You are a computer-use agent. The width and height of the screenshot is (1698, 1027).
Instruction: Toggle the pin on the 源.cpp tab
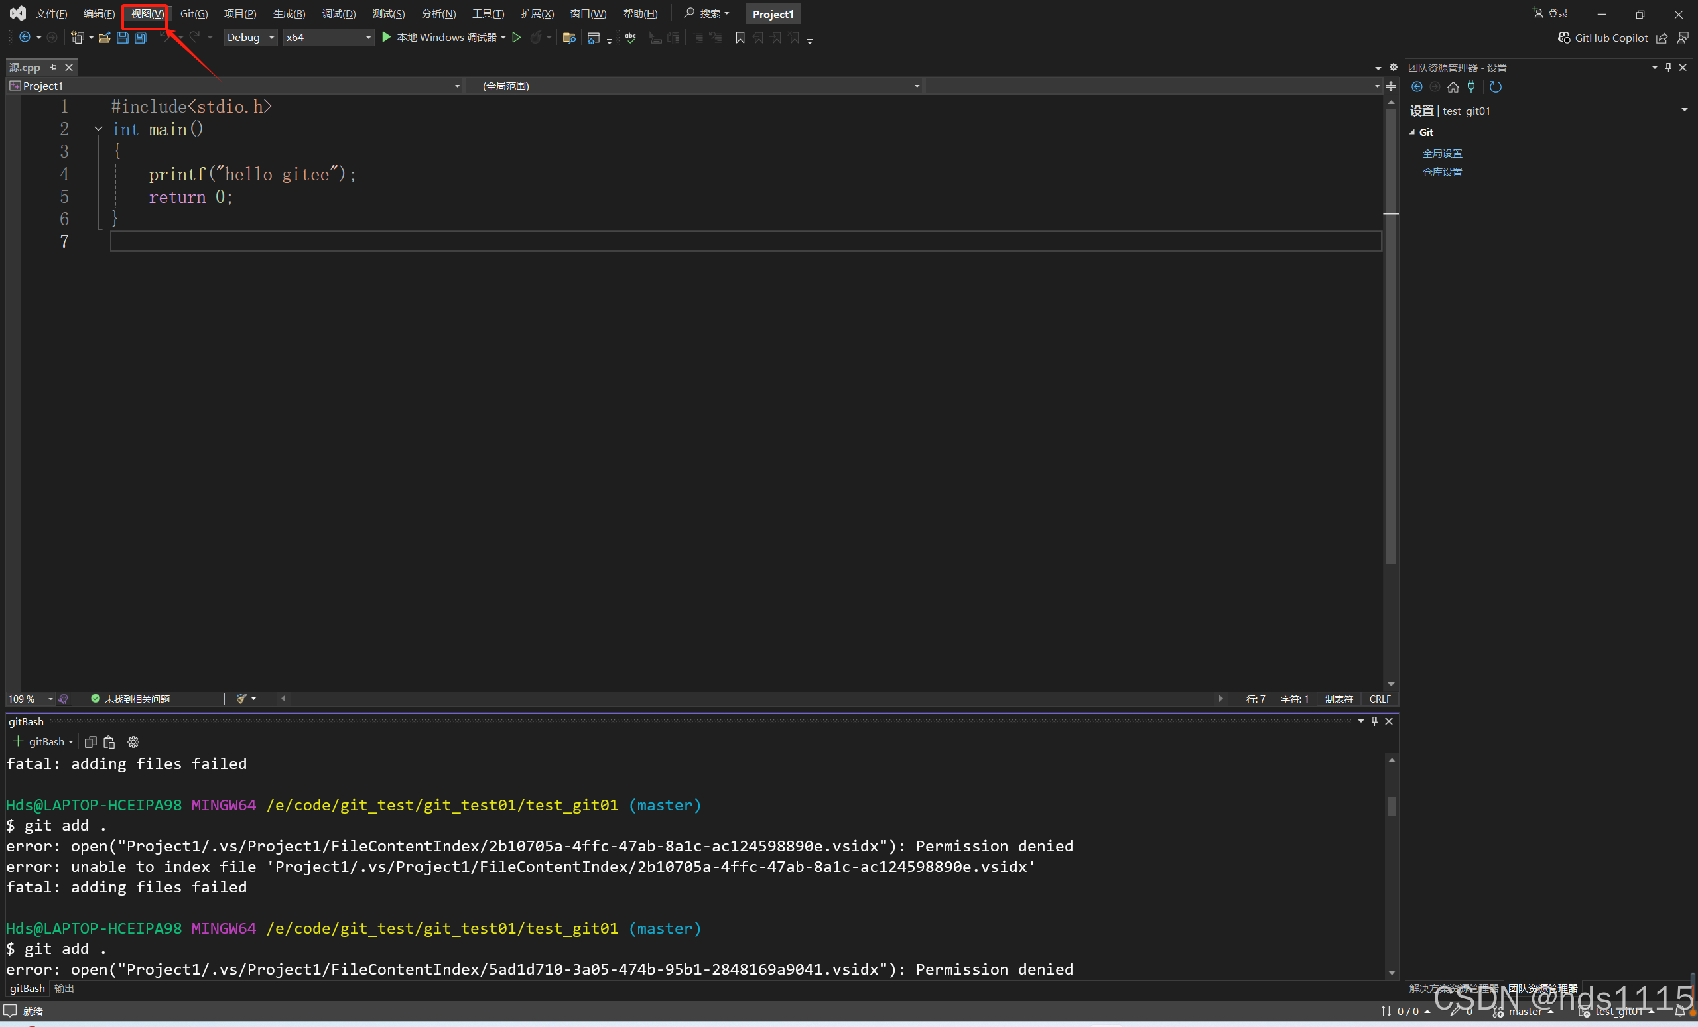click(x=52, y=67)
